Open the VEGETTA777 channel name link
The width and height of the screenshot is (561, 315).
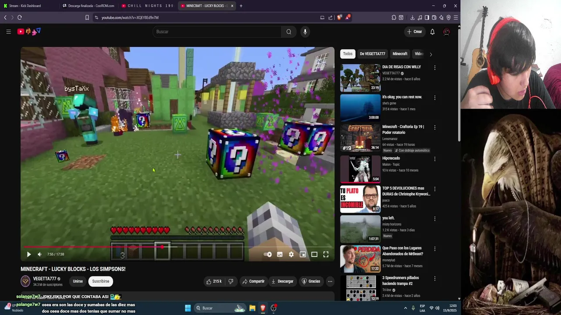tap(44, 279)
